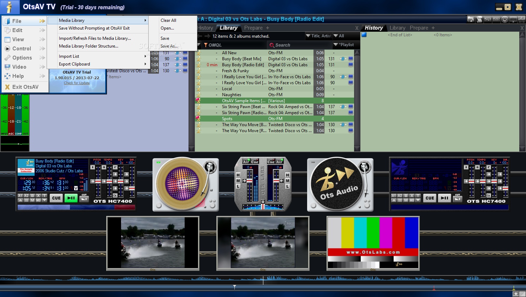Click the speaker icon in the top toolbar

pyautogui.click(x=505, y=19)
